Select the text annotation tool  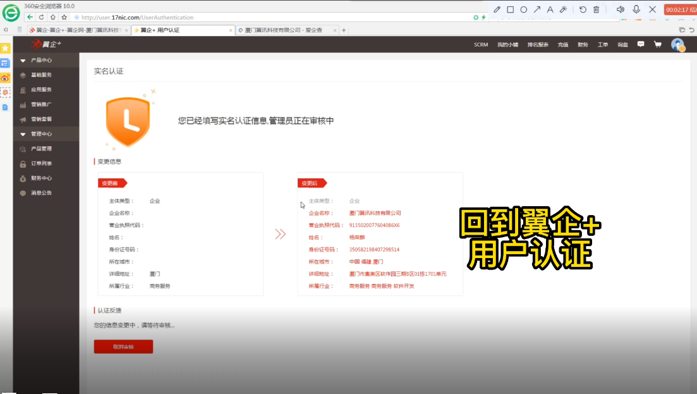click(550, 9)
